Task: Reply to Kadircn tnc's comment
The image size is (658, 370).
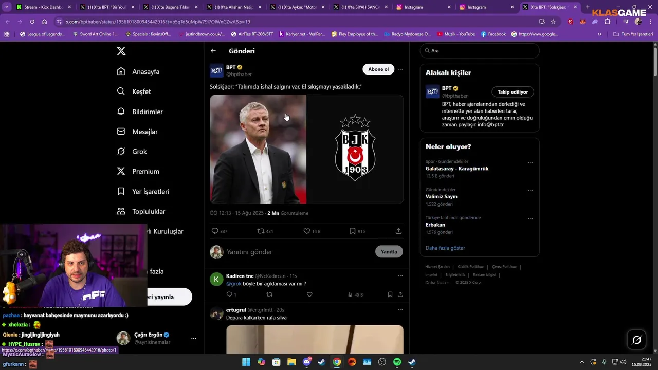Action: (229, 294)
